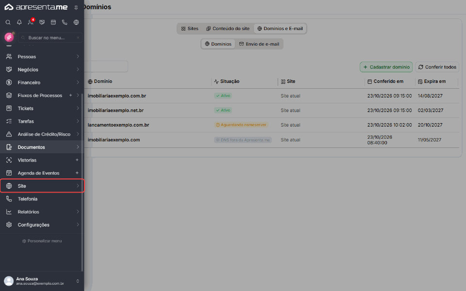Open the globe shortcut icon in top bar
The image size is (466, 291).
[76, 22]
